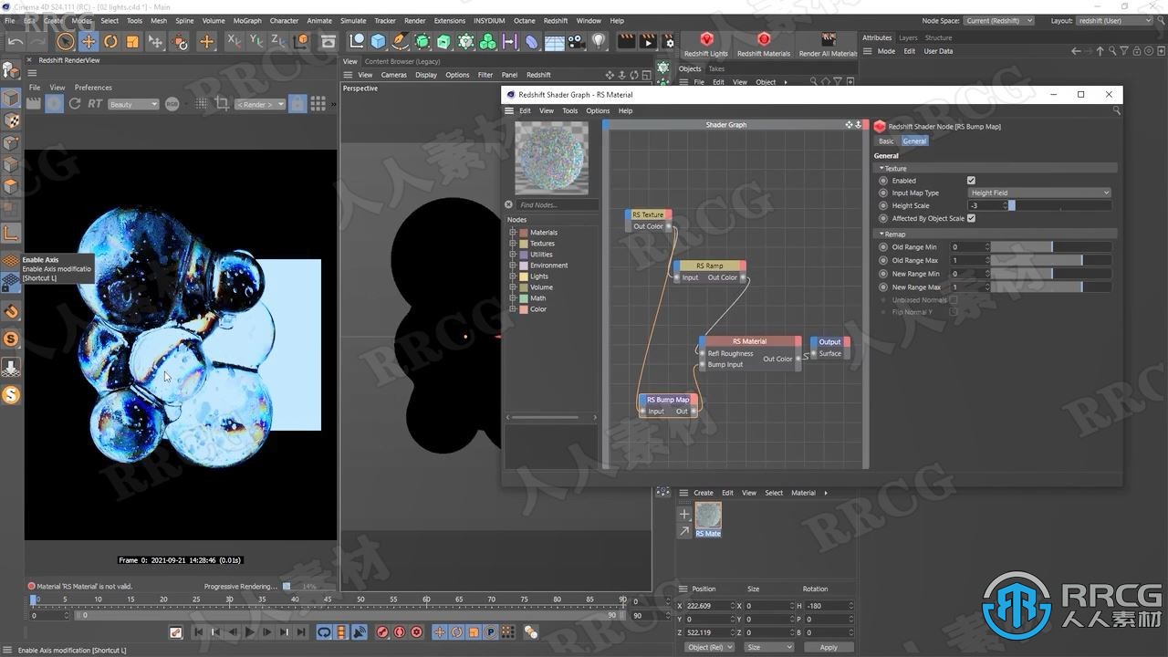Switch to the Takes tab
Screen dimensions: 1168x657
717,68
